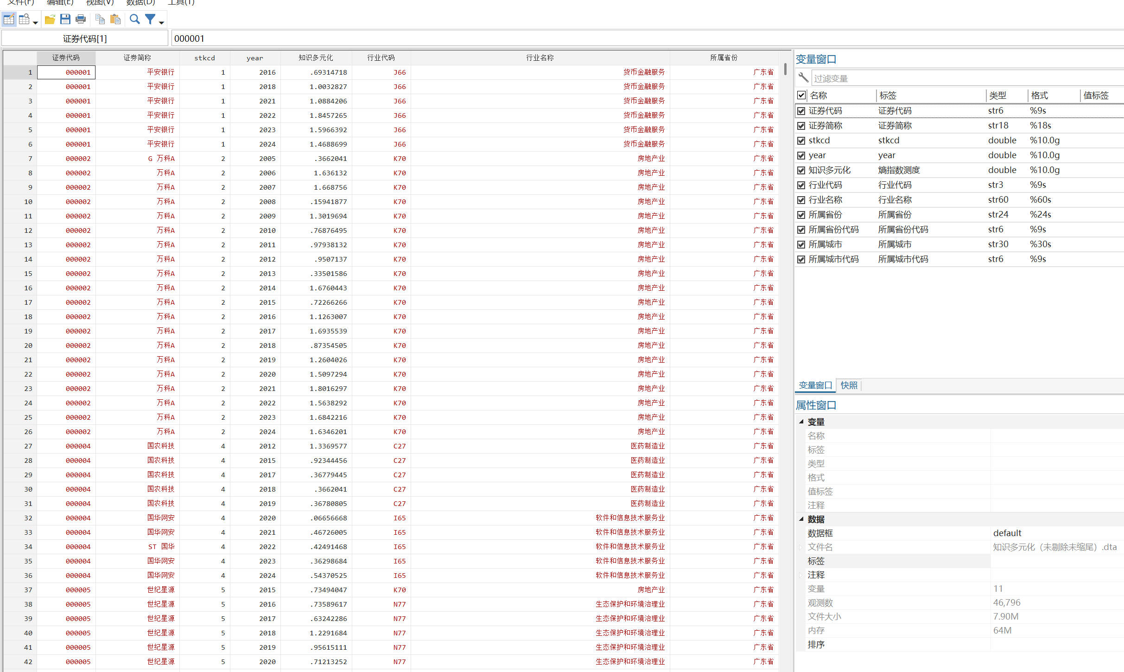The height and width of the screenshot is (672, 1124).
Task: Click the 行业名称 column header
Action: tap(540, 58)
